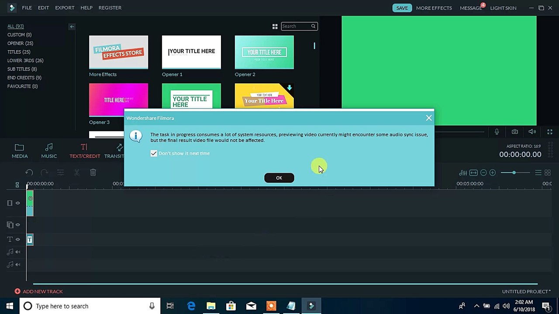Uncheck the Don't show it next time checkbox
Screen dimensions: 559x314
click(x=154, y=154)
